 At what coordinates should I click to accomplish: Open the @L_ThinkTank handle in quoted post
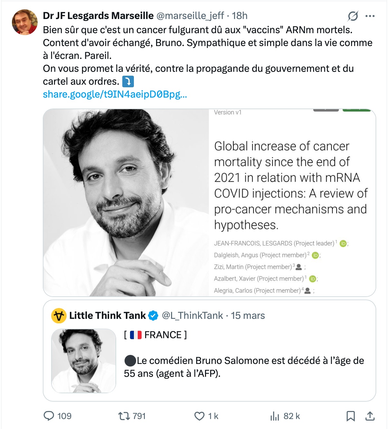point(192,315)
